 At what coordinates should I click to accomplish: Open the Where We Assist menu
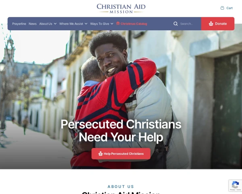(x=71, y=24)
